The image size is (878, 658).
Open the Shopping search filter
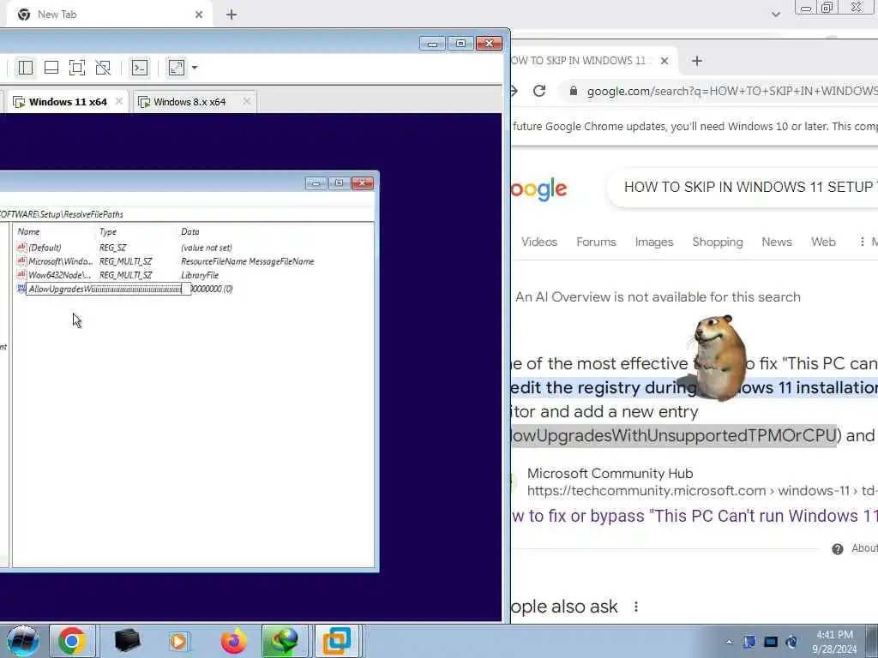718,242
